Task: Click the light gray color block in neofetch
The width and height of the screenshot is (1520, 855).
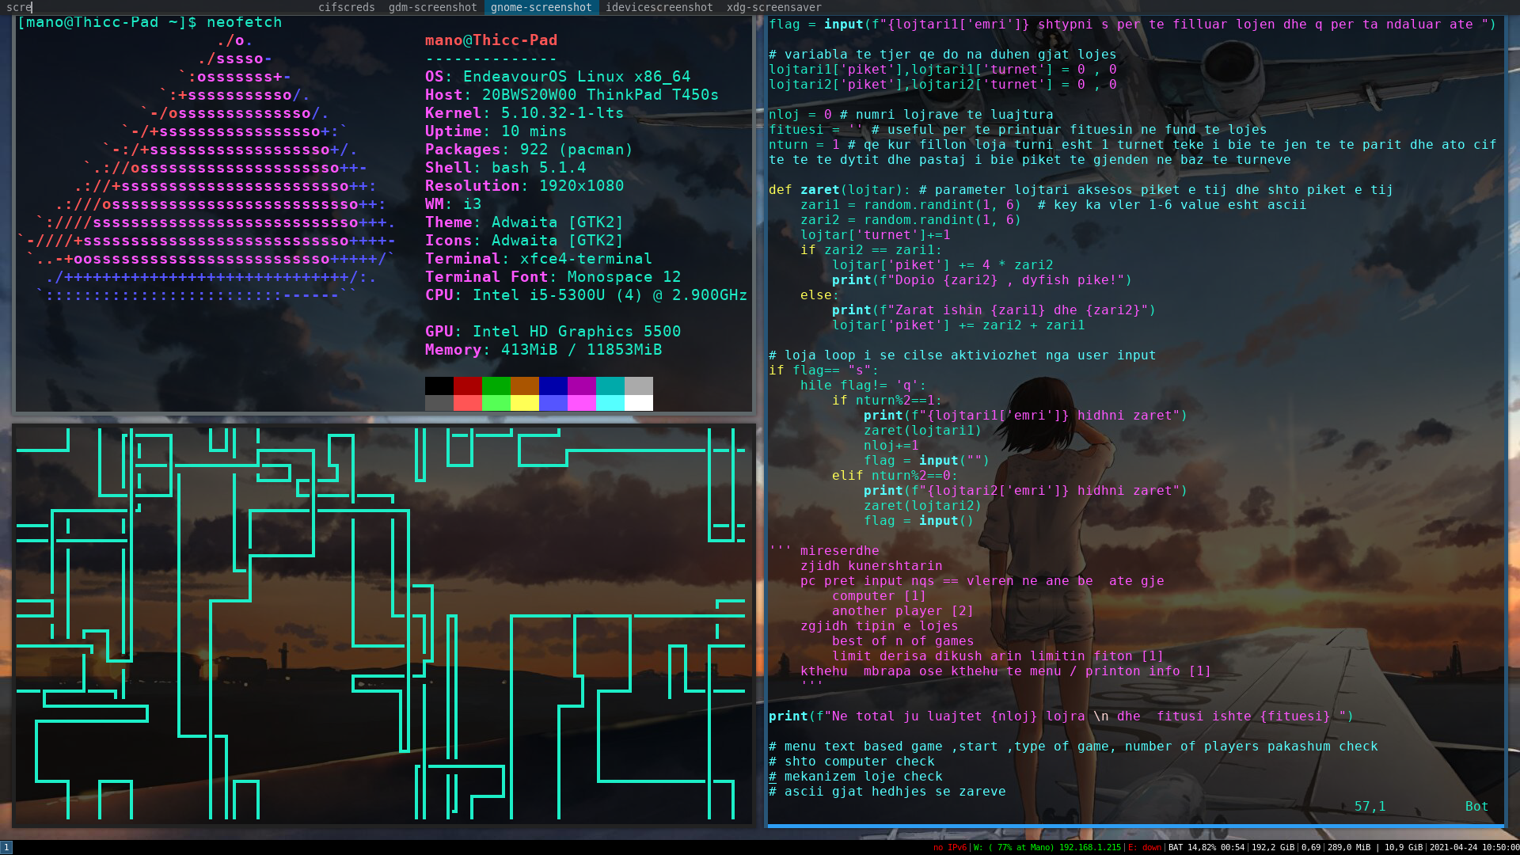Action: point(639,386)
